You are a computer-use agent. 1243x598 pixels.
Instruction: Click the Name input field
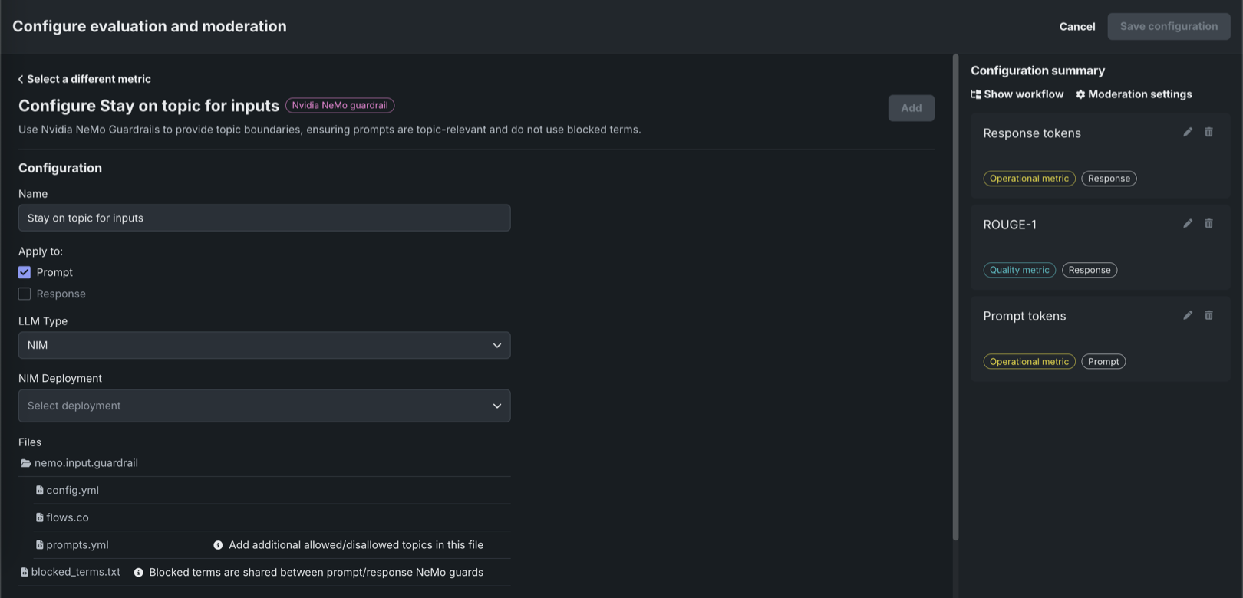pos(264,218)
